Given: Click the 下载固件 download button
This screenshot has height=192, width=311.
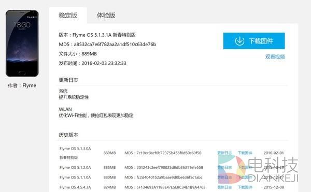Looking at the screenshot, I should tap(254, 41).
